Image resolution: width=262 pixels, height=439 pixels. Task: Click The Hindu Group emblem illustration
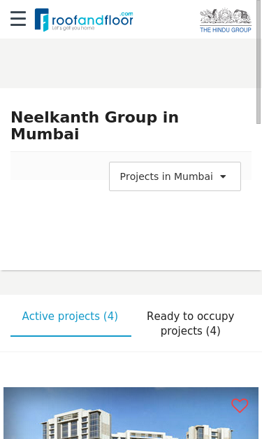[x=226, y=16]
